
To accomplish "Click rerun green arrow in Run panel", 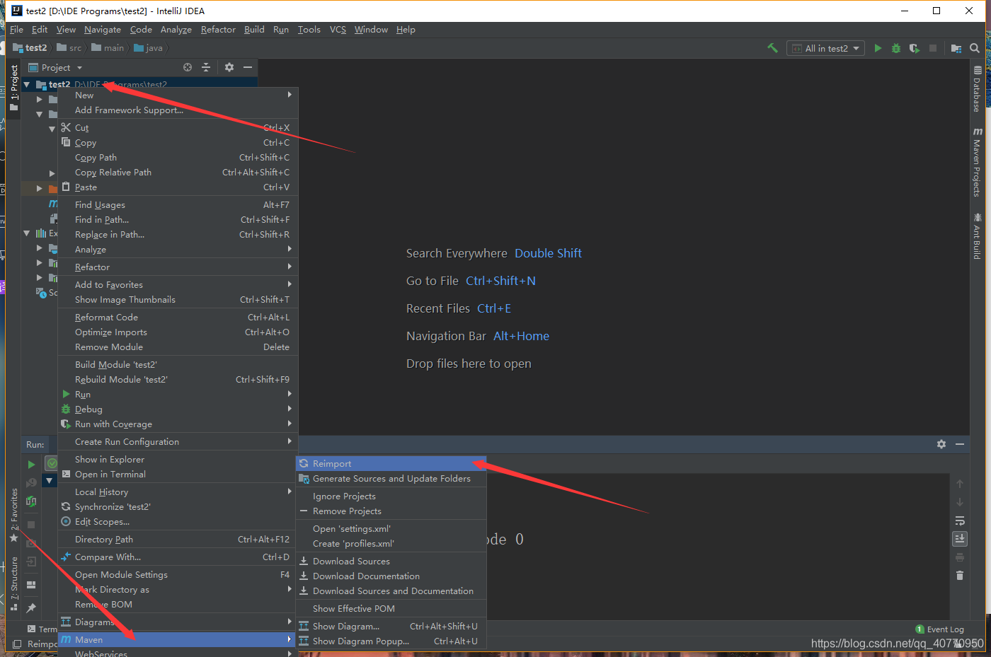I will point(31,465).
